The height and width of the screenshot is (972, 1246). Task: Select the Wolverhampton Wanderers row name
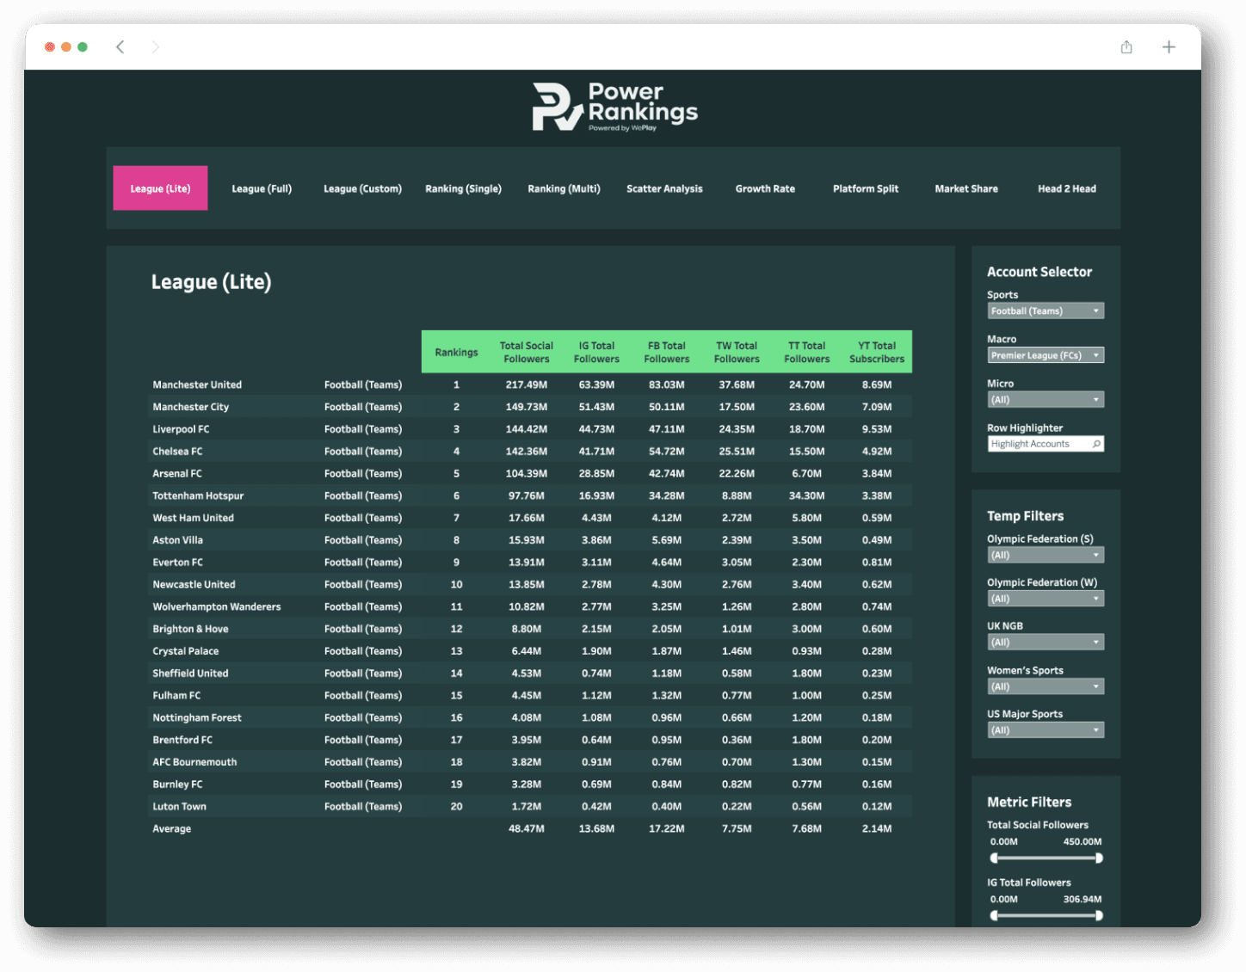click(x=217, y=607)
